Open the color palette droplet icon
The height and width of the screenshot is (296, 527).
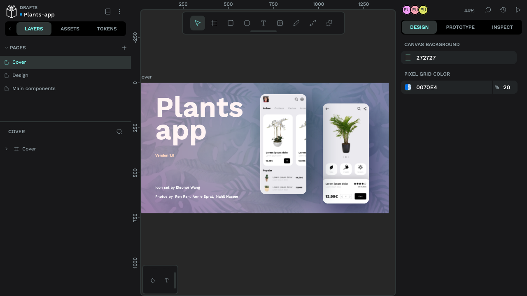point(153,280)
